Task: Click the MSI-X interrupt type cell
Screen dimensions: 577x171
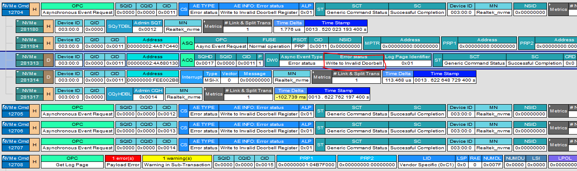Action: coord(211,80)
